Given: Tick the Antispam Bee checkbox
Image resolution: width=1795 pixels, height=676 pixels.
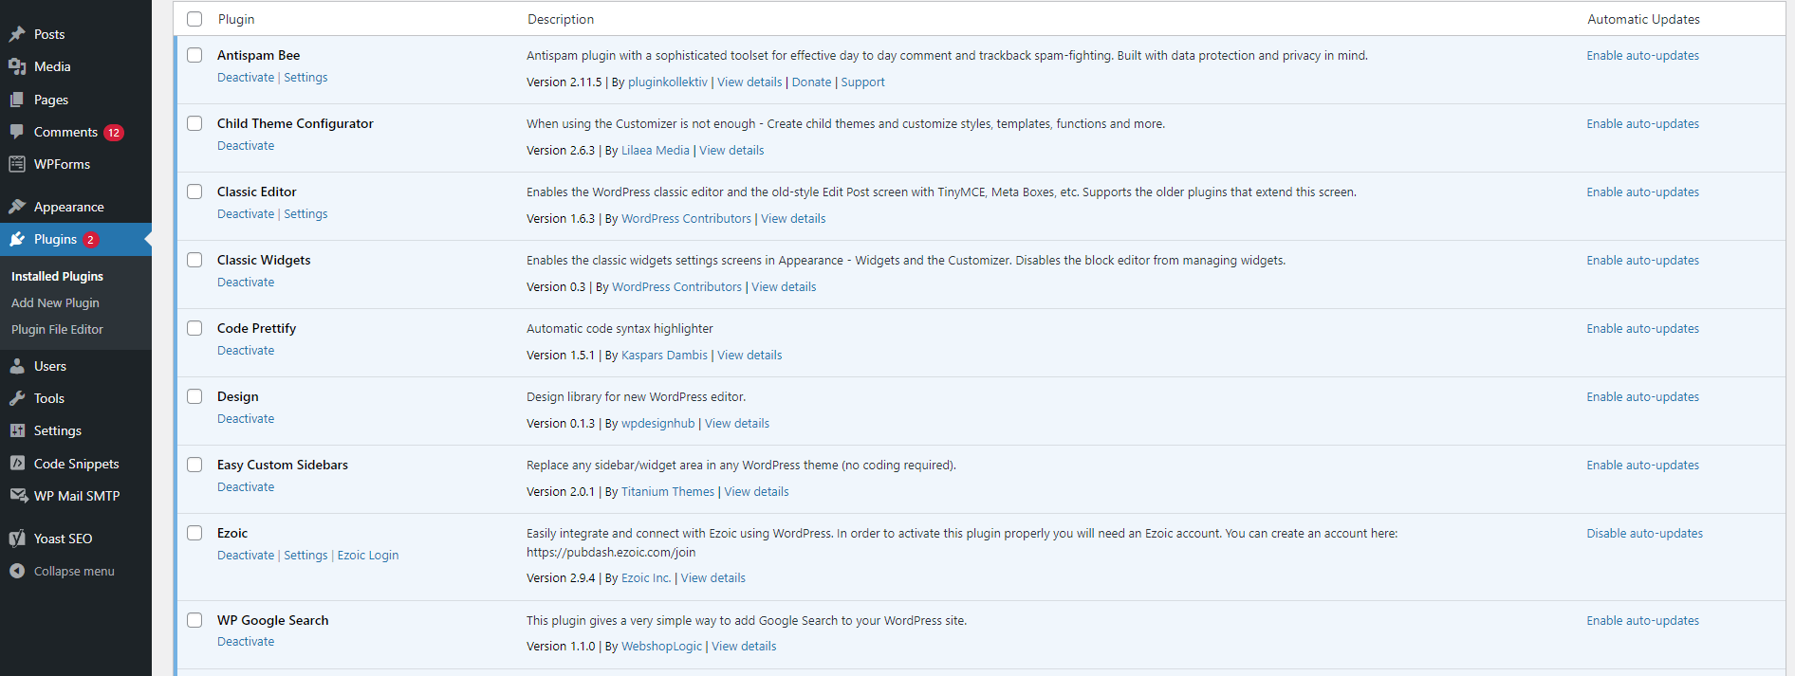Looking at the screenshot, I should click(x=194, y=55).
